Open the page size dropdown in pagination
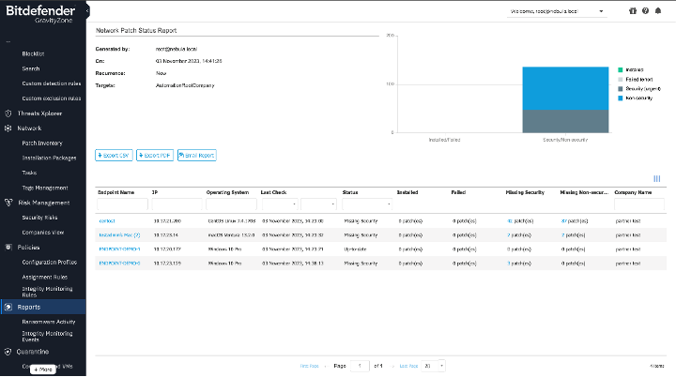Image resolution: width=676 pixels, height=377 pixels. [433, 365]
